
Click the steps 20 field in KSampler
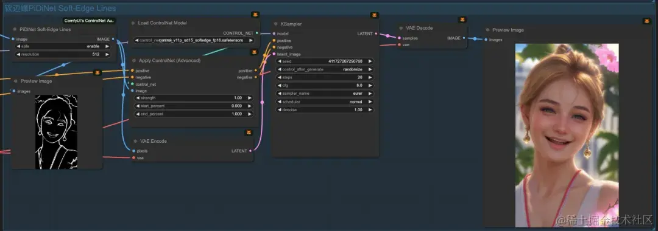click(x=325, y=77)
